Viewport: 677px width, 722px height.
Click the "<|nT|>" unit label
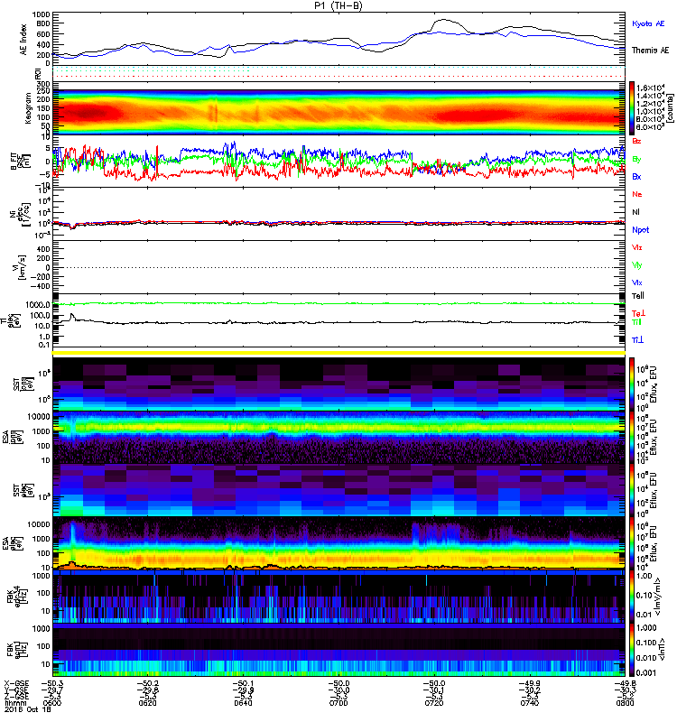point(663,649)
